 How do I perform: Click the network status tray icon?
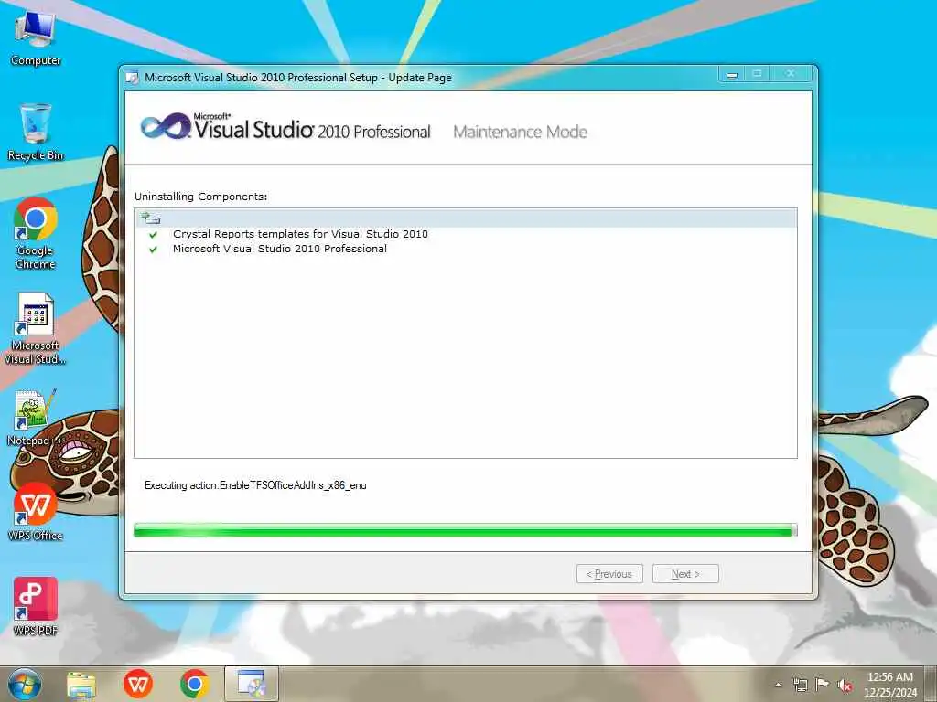tap(800, 685)
